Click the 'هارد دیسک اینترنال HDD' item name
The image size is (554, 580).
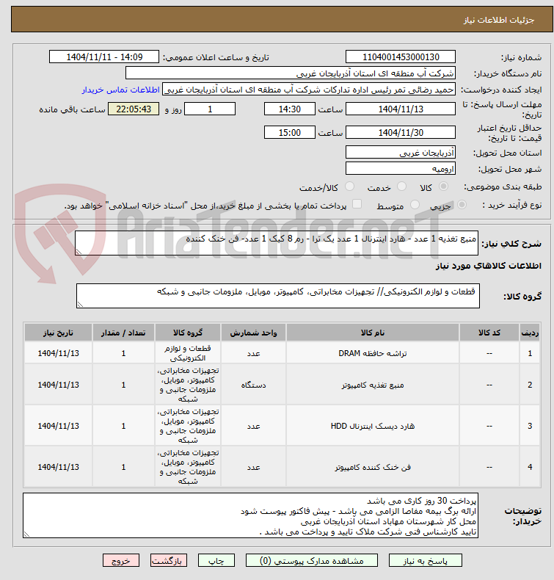(373, 426)
